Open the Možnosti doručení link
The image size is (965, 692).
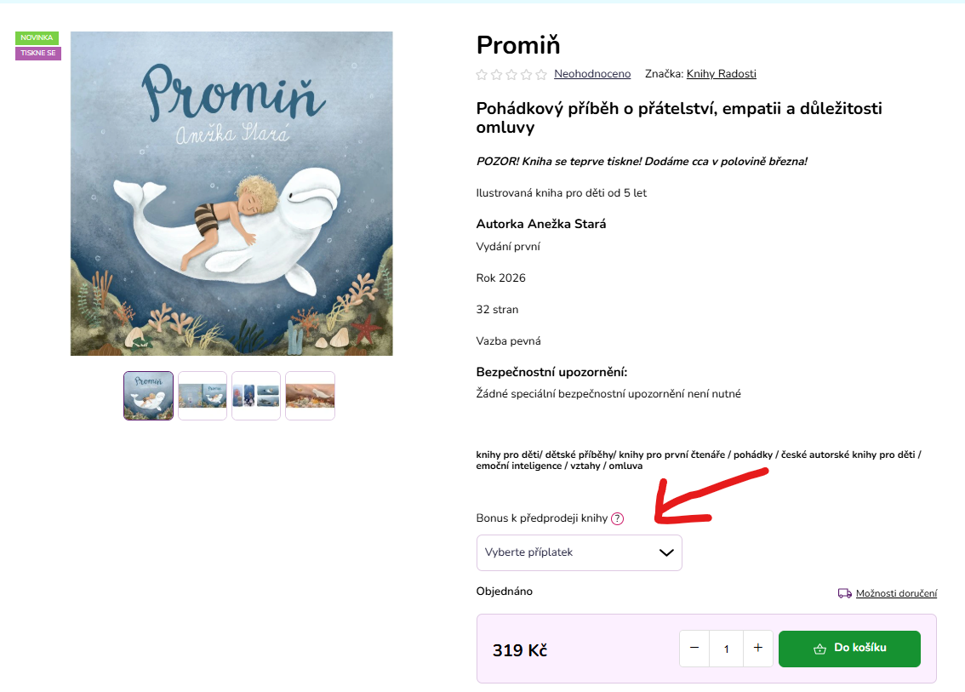point(896,593)
